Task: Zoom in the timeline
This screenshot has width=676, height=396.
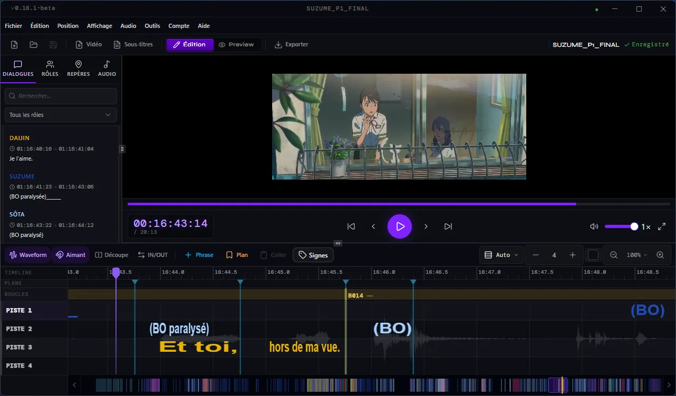Action: click(660, 255)
